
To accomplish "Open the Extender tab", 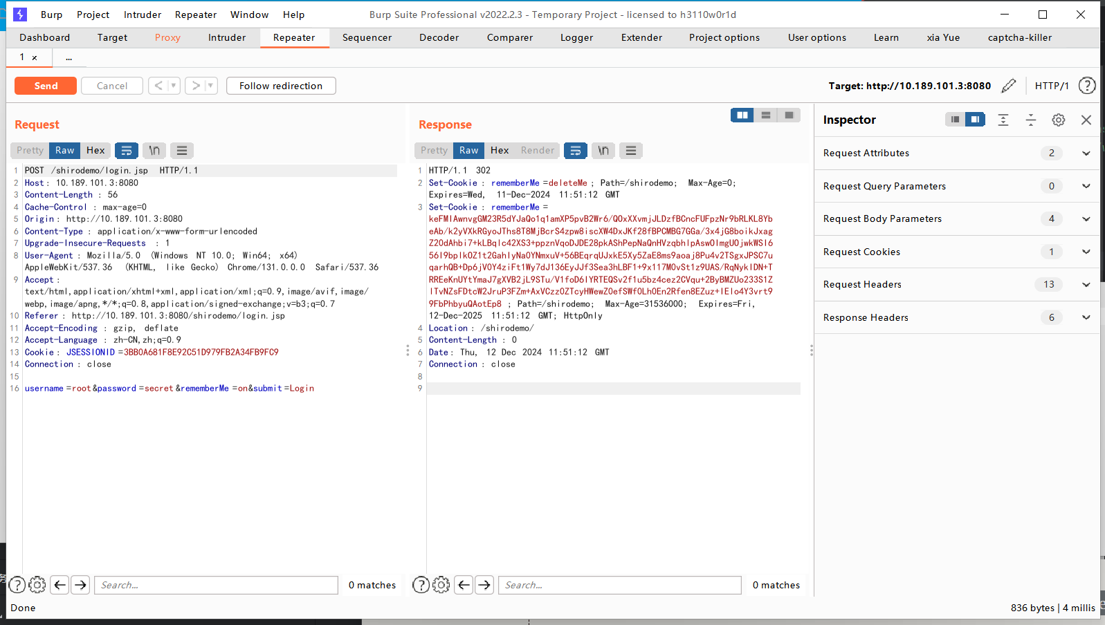I will pos(641,37).
